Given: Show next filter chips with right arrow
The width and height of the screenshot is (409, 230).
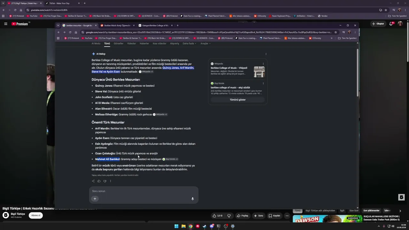Looking at the screenshot, I should [400, 211].
